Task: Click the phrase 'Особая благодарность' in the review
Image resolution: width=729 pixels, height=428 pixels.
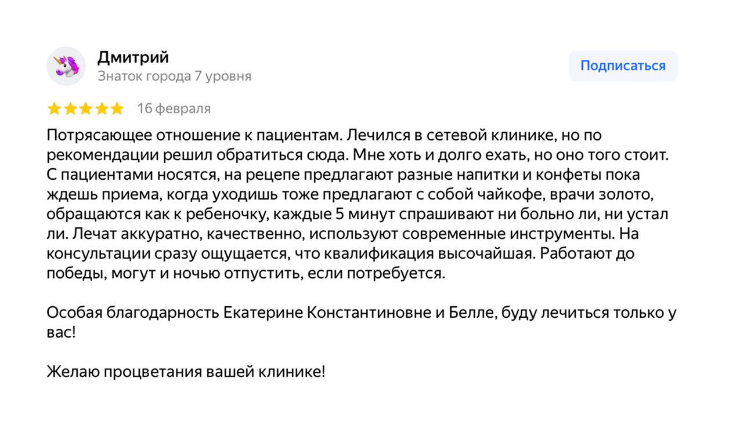Action: [x=133, y=313]
